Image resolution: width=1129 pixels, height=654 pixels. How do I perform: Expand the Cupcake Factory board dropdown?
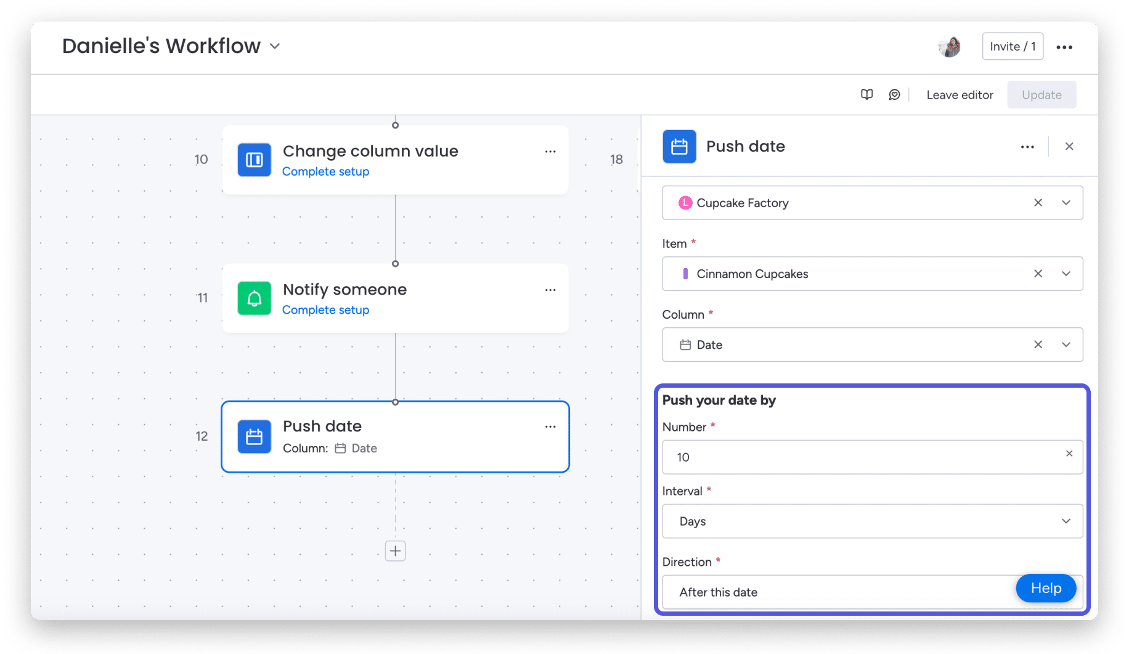pos(1066,203)
